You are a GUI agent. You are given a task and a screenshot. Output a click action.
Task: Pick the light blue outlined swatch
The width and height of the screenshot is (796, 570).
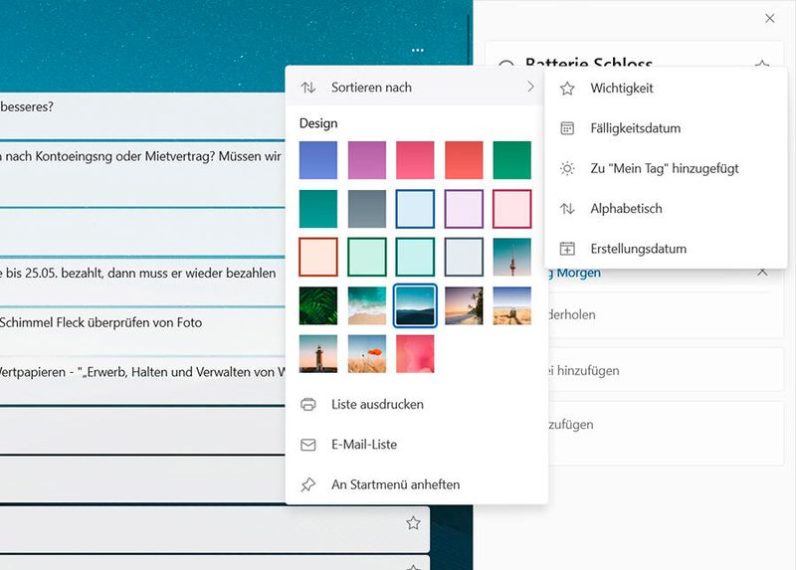pyautogui.click(x=415, y=209)
